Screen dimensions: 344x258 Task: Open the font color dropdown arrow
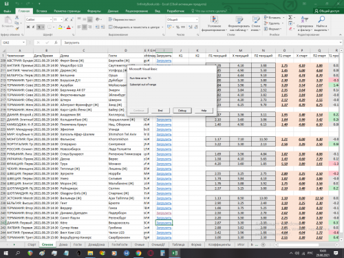pyautogui.click(x=72, y=27)
